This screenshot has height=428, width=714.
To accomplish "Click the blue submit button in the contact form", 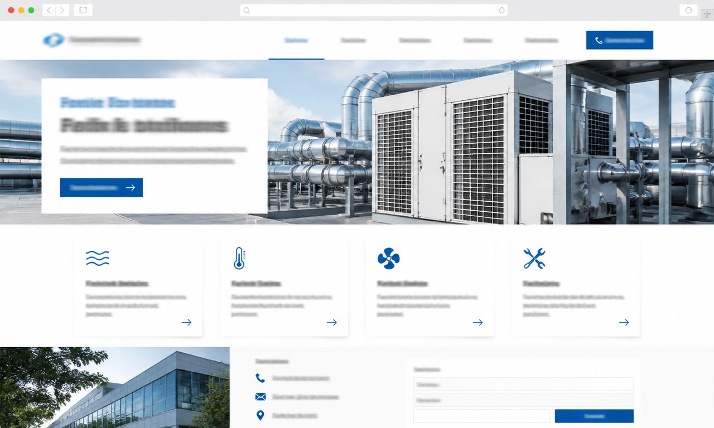I will click(594, 416).
